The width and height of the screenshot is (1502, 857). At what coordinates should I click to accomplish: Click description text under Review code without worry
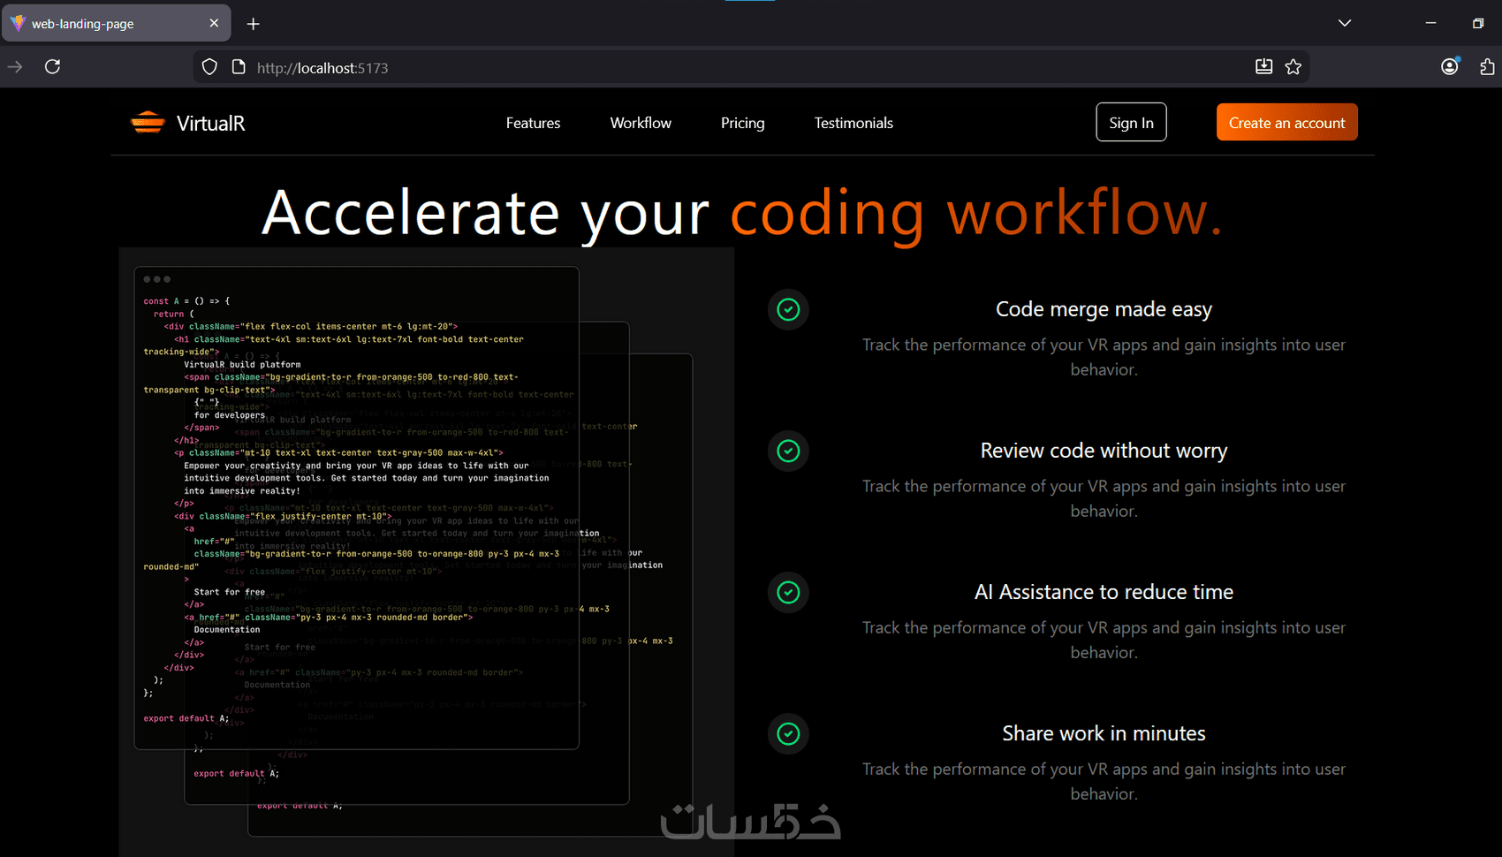point(1104,498)
